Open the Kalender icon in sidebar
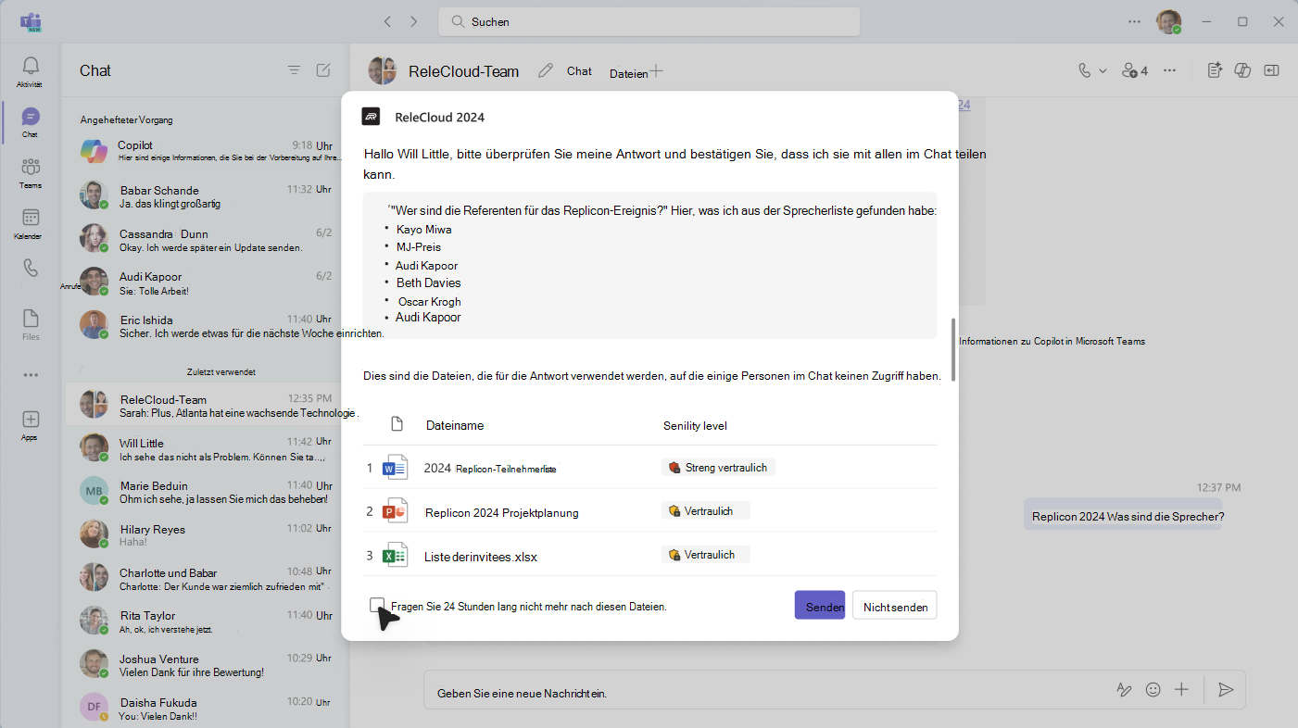1298x728 pixels. tap(31, 218)
